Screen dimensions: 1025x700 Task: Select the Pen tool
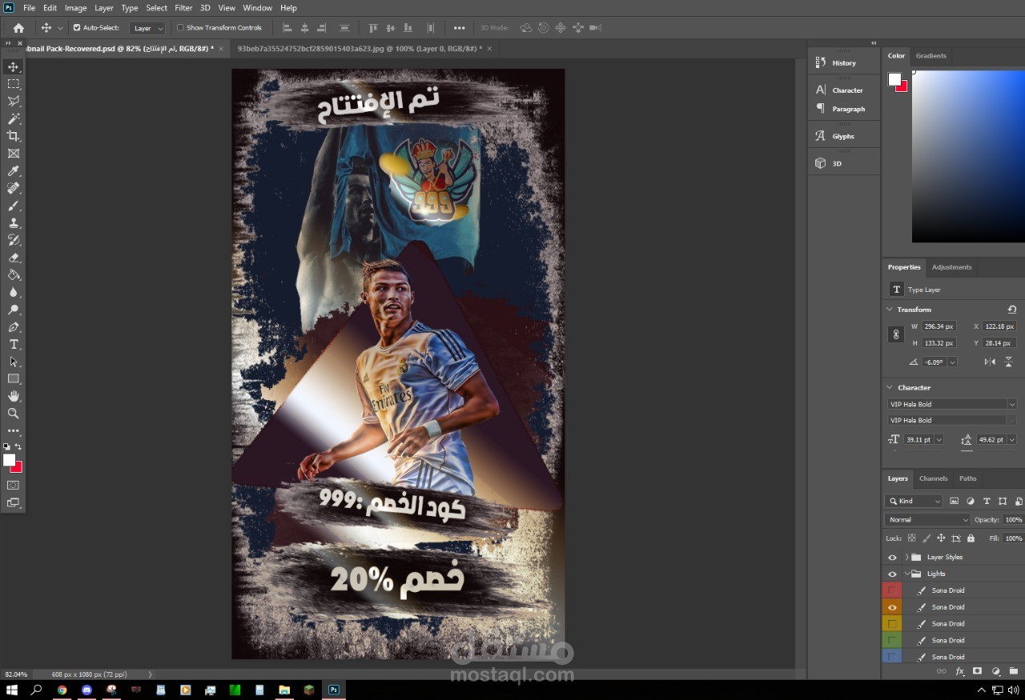[14, 327]
